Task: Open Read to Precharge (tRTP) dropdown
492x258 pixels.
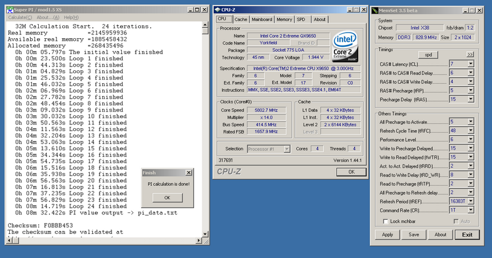Action: coord(470,183)
